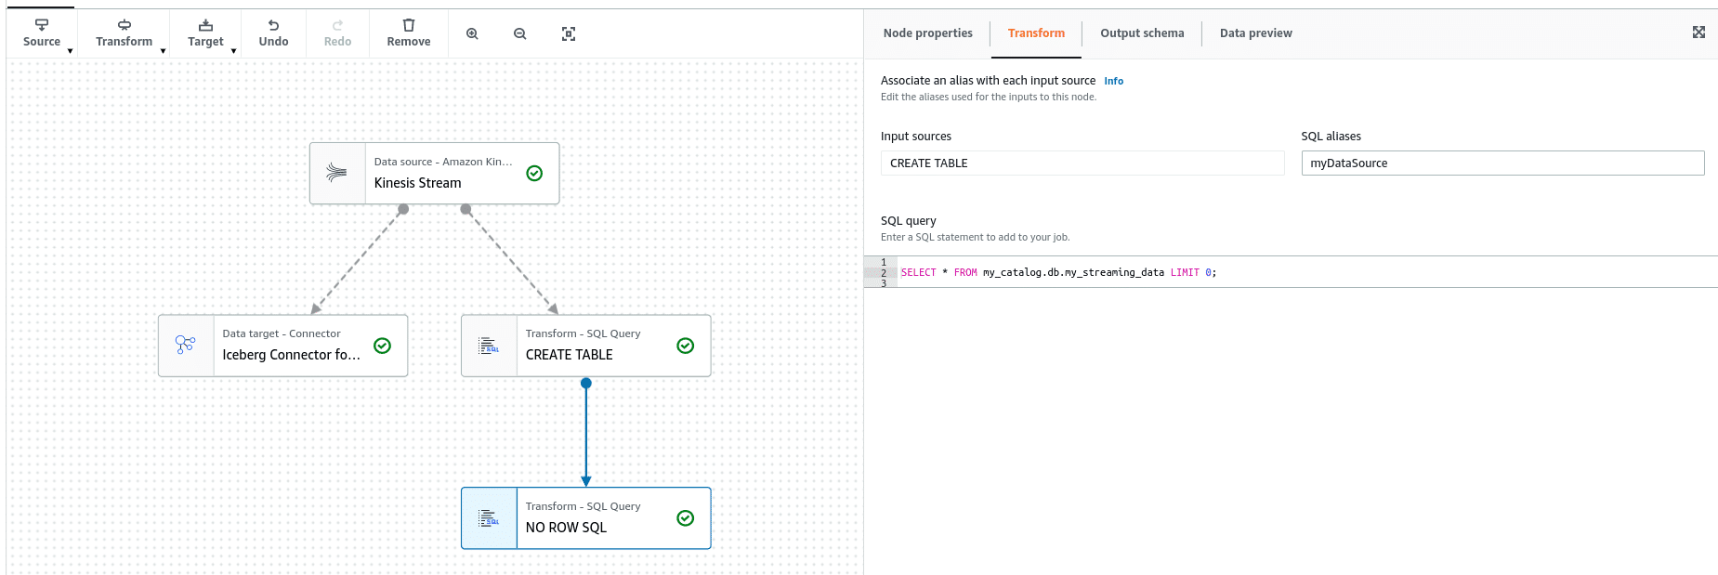
Task: Open the Info link for input aliases
Action: 1113,82
